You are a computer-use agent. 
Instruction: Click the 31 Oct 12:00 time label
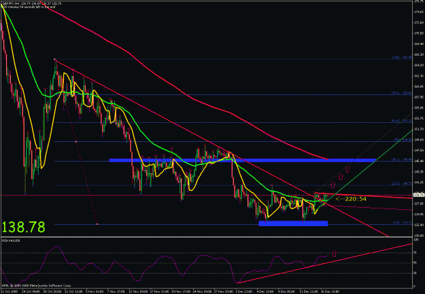(x=73, y=291)
